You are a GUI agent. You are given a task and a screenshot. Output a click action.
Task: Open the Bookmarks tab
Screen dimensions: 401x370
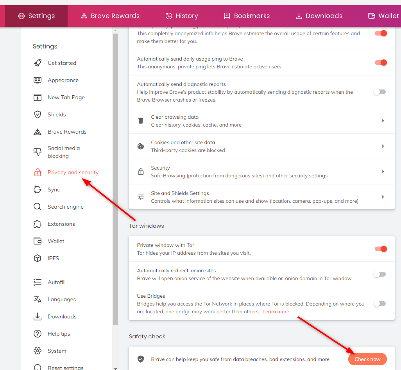(247, 16)
